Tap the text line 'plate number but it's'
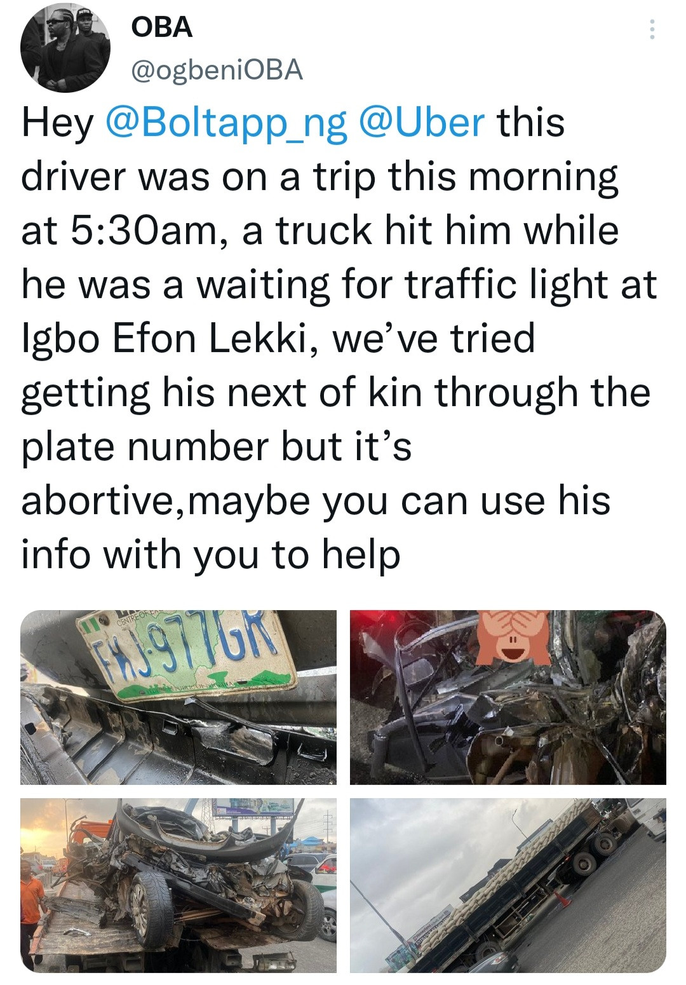The image size is (686, 985). coord(217,446)
